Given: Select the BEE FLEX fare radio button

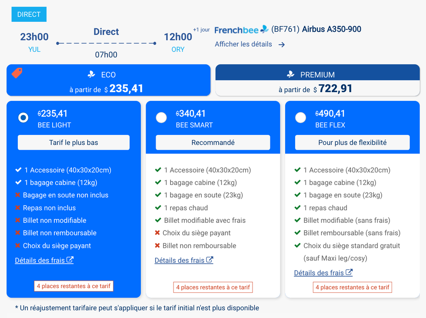Looking at the screenshot, I should [x=300, y=117].
